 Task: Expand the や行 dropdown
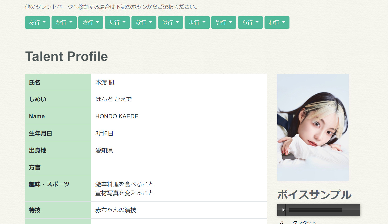224,22
